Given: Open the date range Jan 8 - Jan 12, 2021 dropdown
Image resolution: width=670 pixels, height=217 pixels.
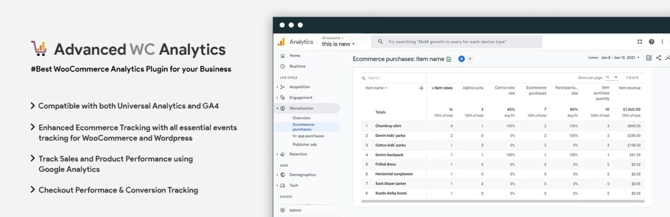Looking at the screenshot, I should click(620, 57).
